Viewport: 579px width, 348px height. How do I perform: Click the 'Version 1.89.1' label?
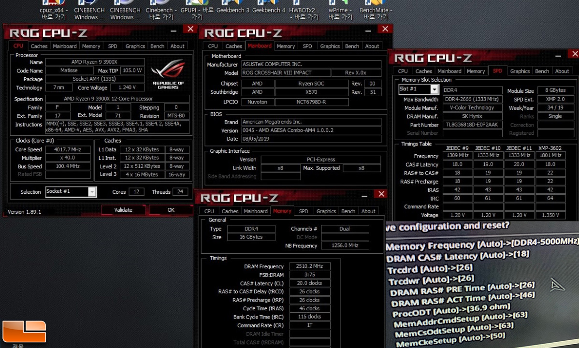coord(24,212)
